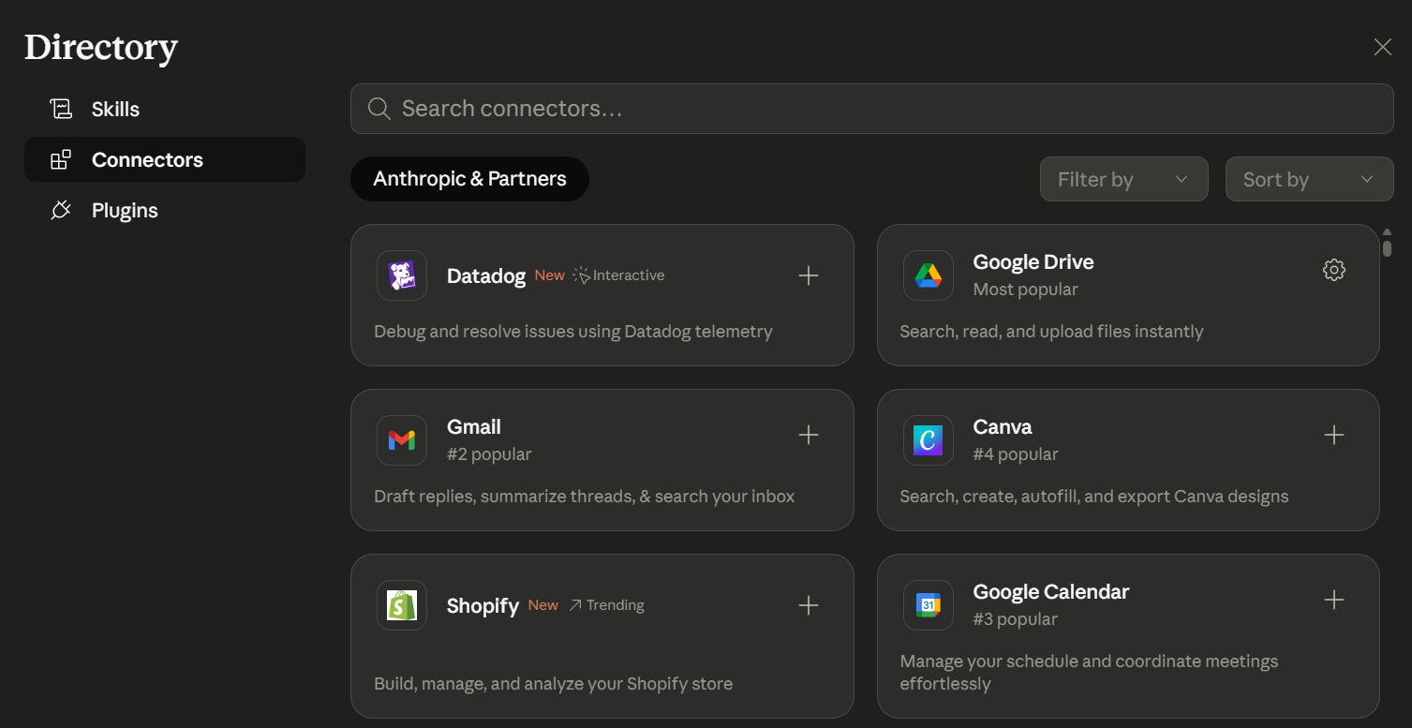This screenshot has height=728, width=1412.
Task: Click the '#4 popular' label under Canva
Action: tap(1016, 454)
